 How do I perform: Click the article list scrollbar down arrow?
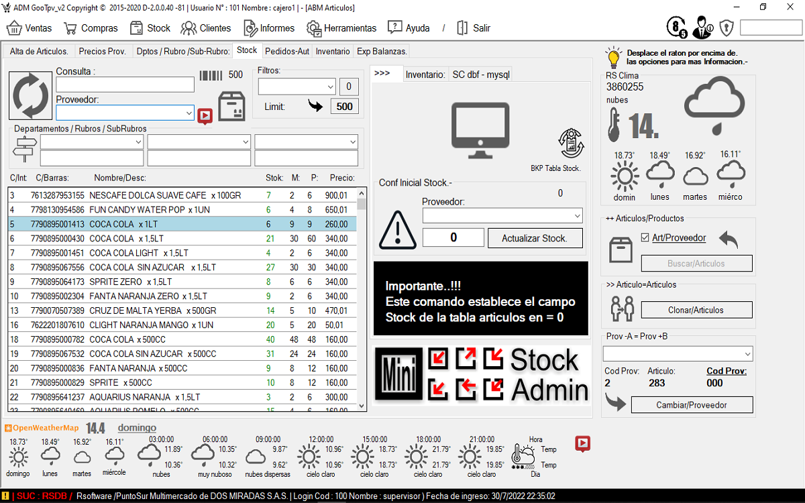pyautogui.click(x=362, y=406)
